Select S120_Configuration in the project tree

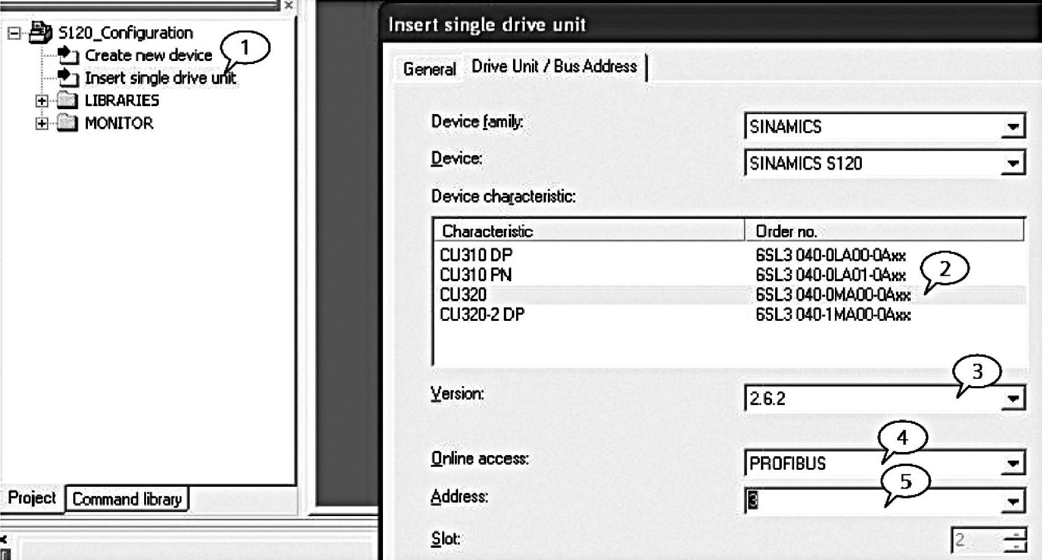click(125, 33)
